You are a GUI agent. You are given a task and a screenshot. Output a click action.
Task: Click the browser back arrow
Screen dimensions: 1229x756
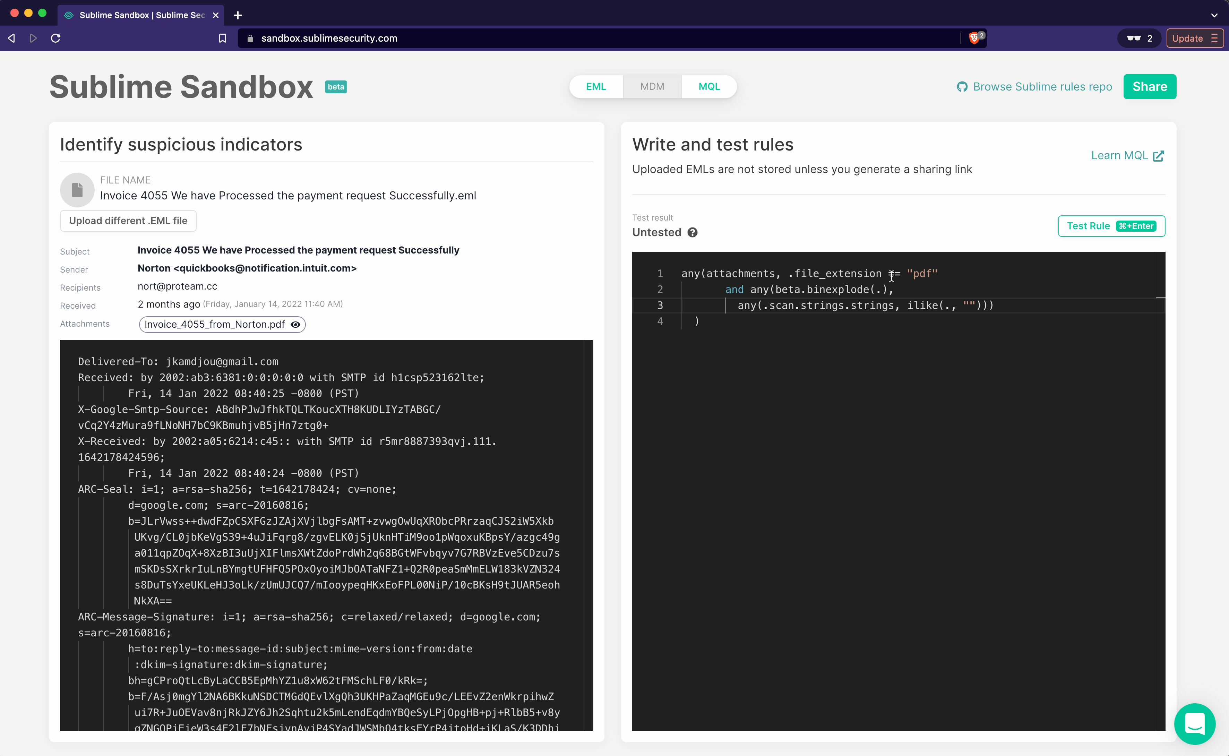tap(11, 38)
